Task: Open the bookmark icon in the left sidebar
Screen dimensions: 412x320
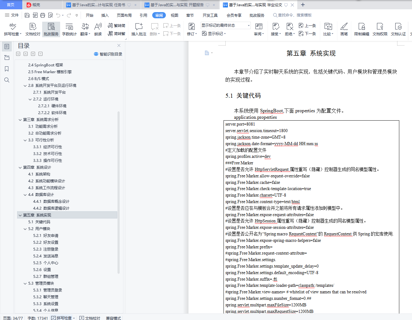Action: click(x=7, y=69)
